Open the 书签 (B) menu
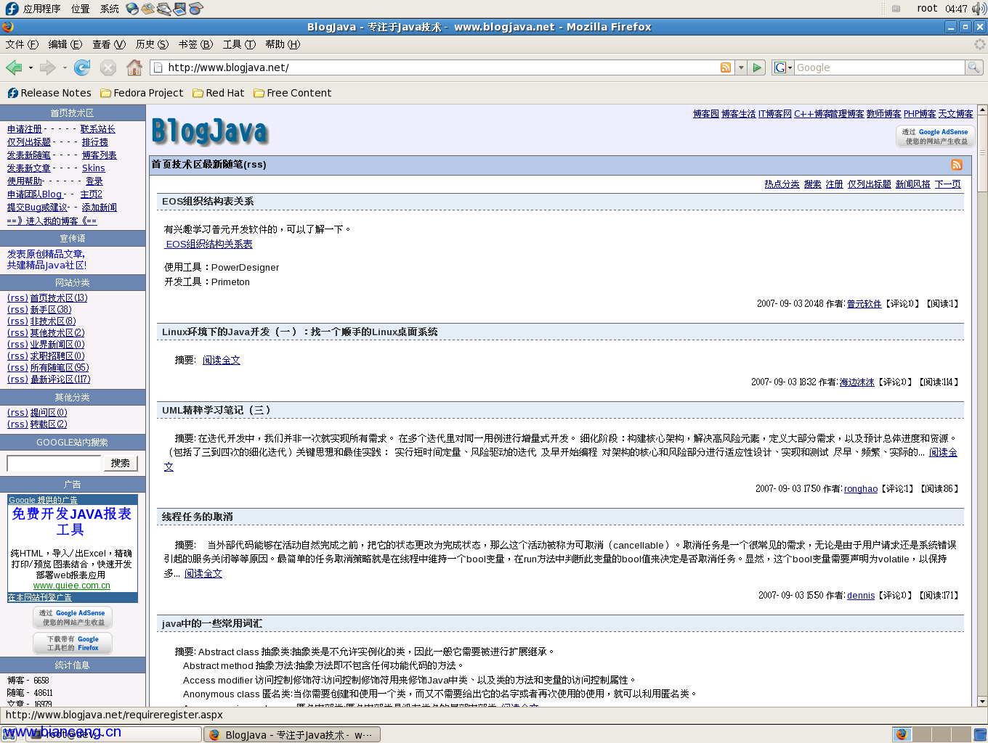Image resolution: width=988 pixels, height=743 pixels. (195, 44)
